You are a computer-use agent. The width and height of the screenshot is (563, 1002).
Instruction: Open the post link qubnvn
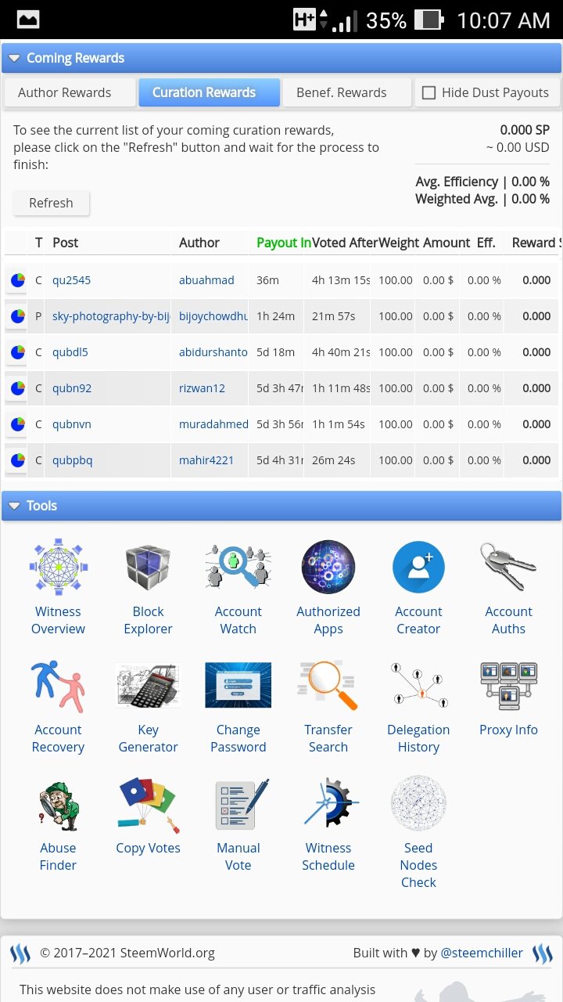click(x=72, y=424)
